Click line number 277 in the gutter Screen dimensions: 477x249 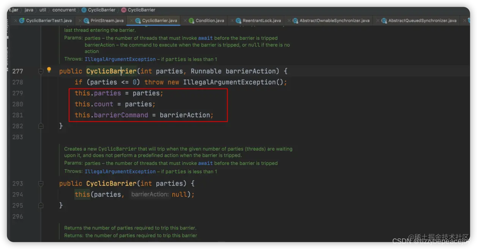tap(17, 71)
